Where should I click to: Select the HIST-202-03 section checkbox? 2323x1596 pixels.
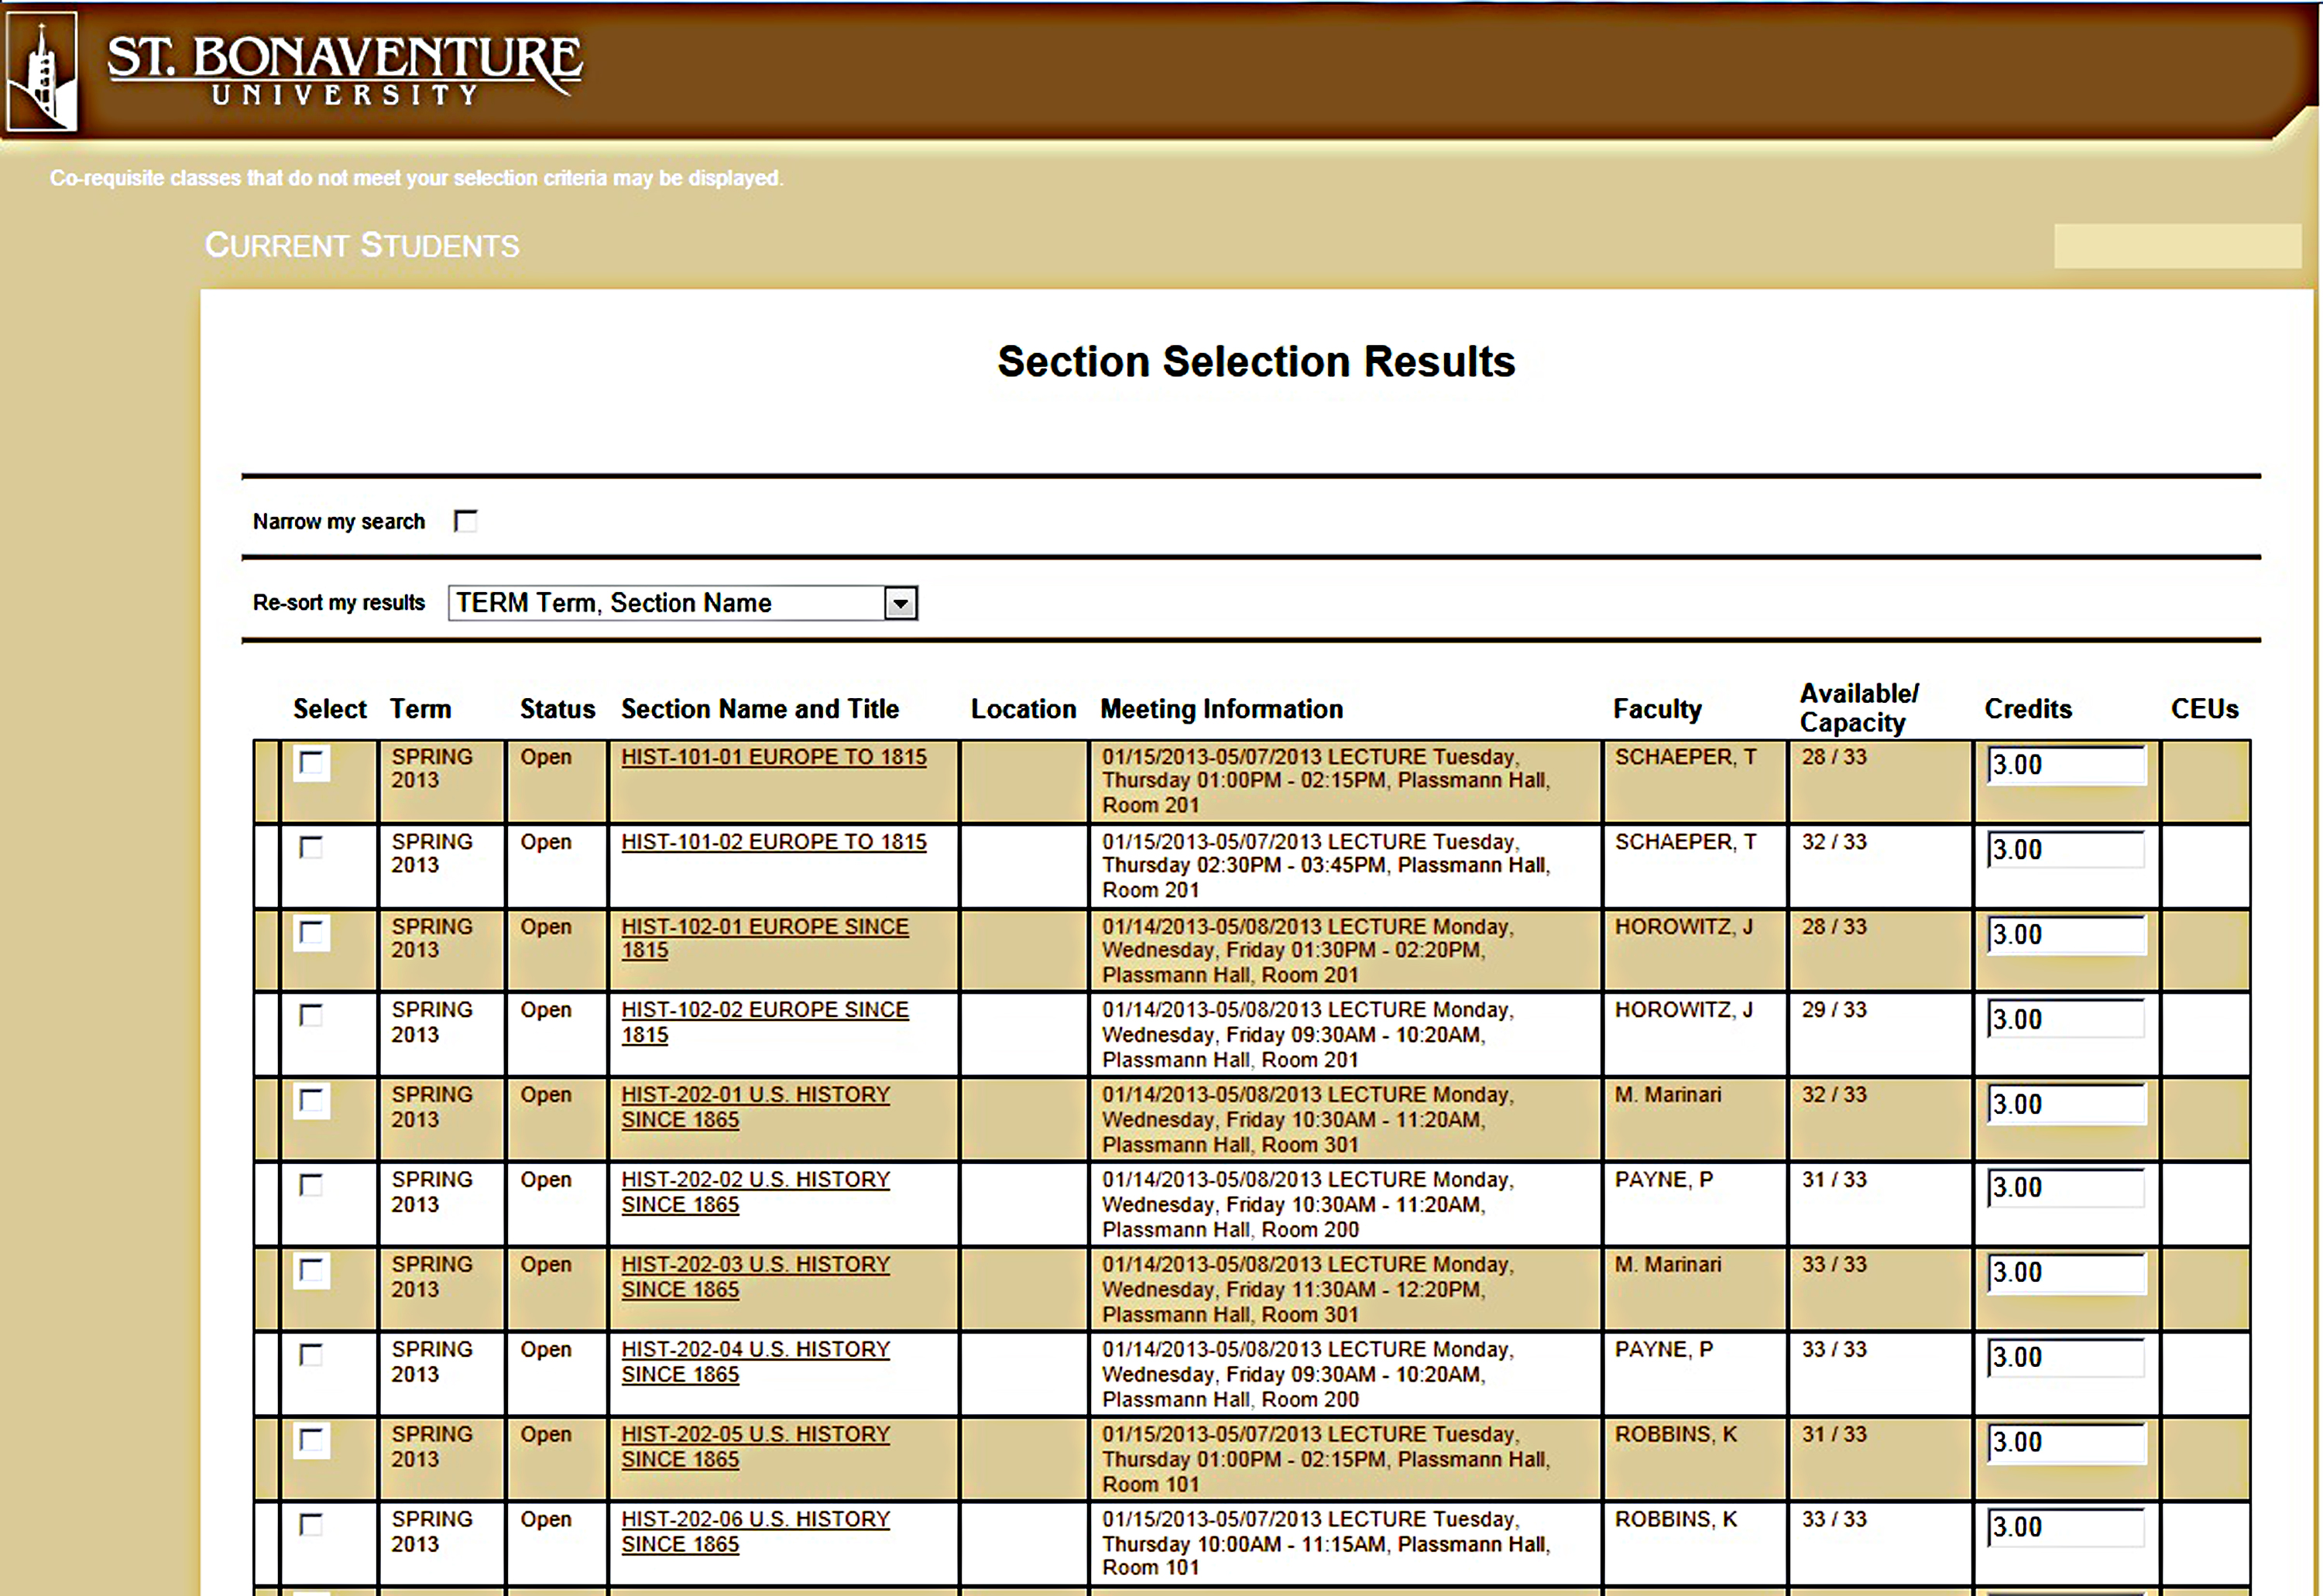311,1271
